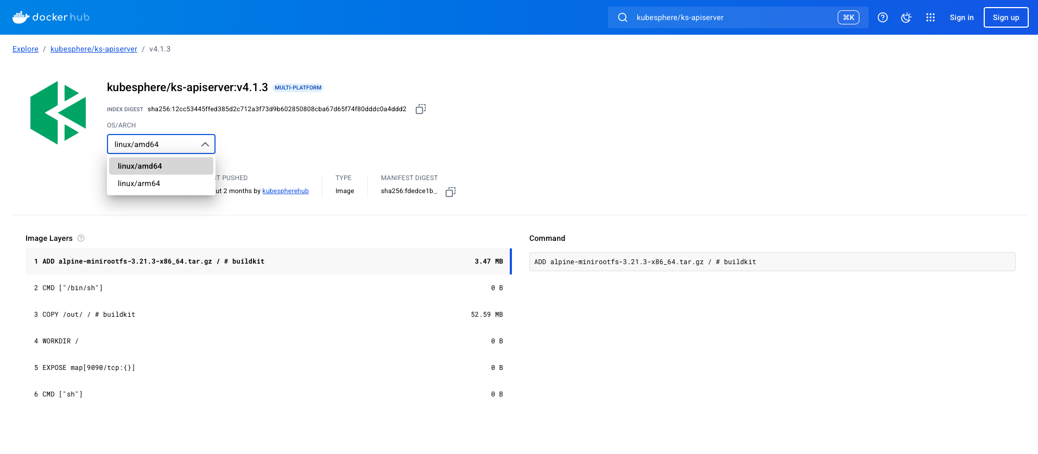Select layer 2 CMD ["/bin/sh"] row
1038x454 pixels.
[268, 288]
